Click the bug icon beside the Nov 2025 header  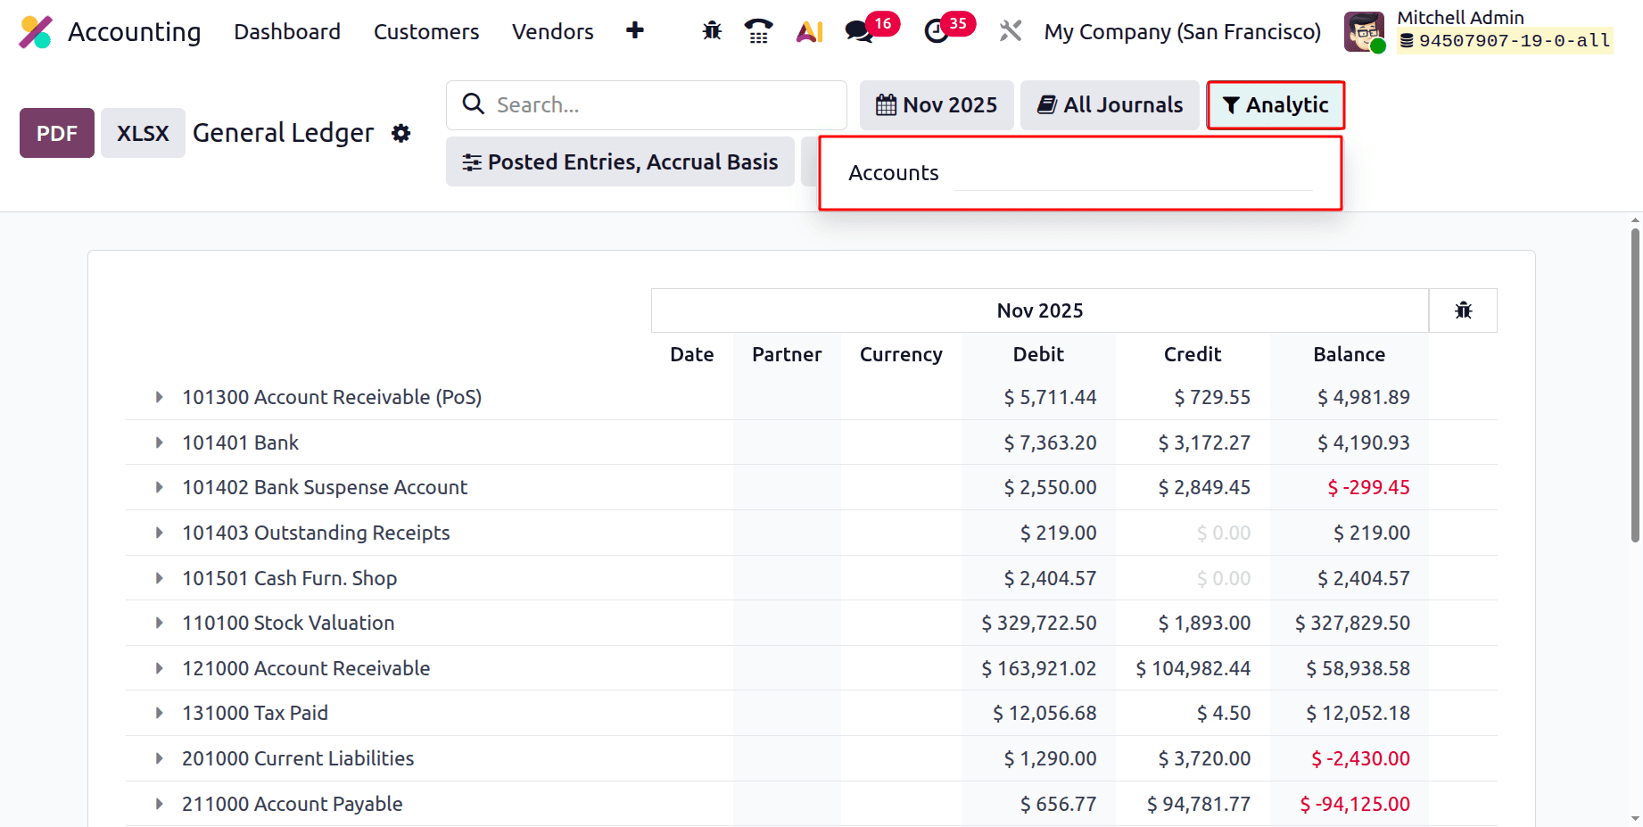click(1464, 310)
